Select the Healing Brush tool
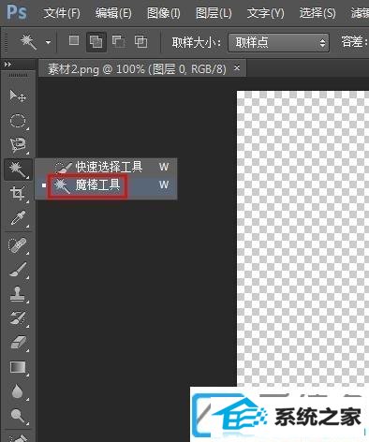The image size is (369, 442). tap(18, 245)
